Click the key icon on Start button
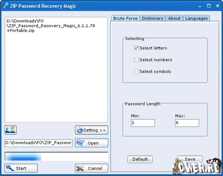Image resolution: width=223 pixels, height=176 pixels. point(10,168)
